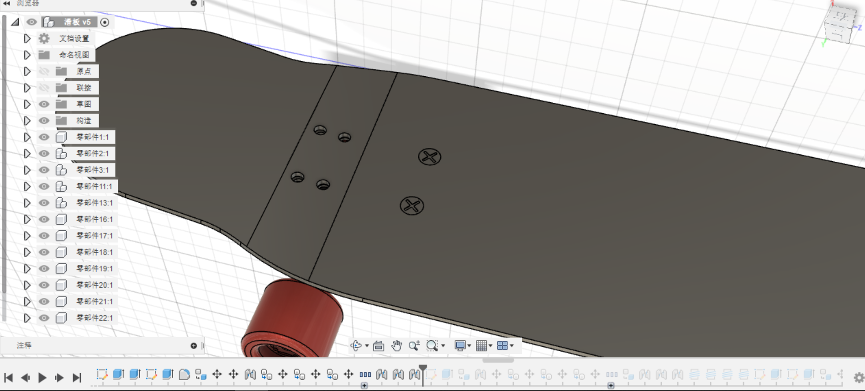Image resolution: width=865 pixels, height=391 pixels.
Task: Activate the Look At tool
Action: pyautogui.click(x=378, y=346)
